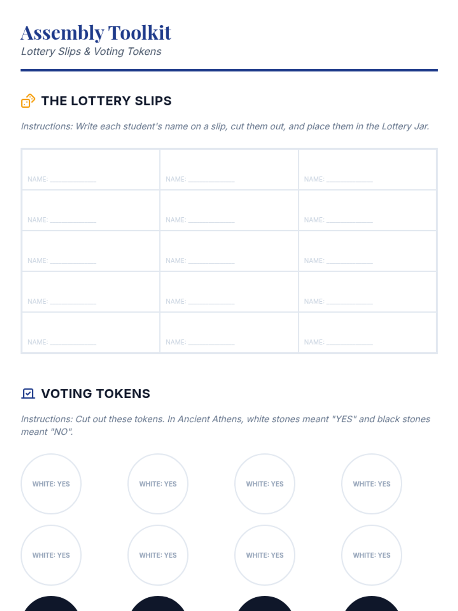Select the rightmost black voting token
The width and height of the screenshot is (458, 611).
[x=371, y=605]
